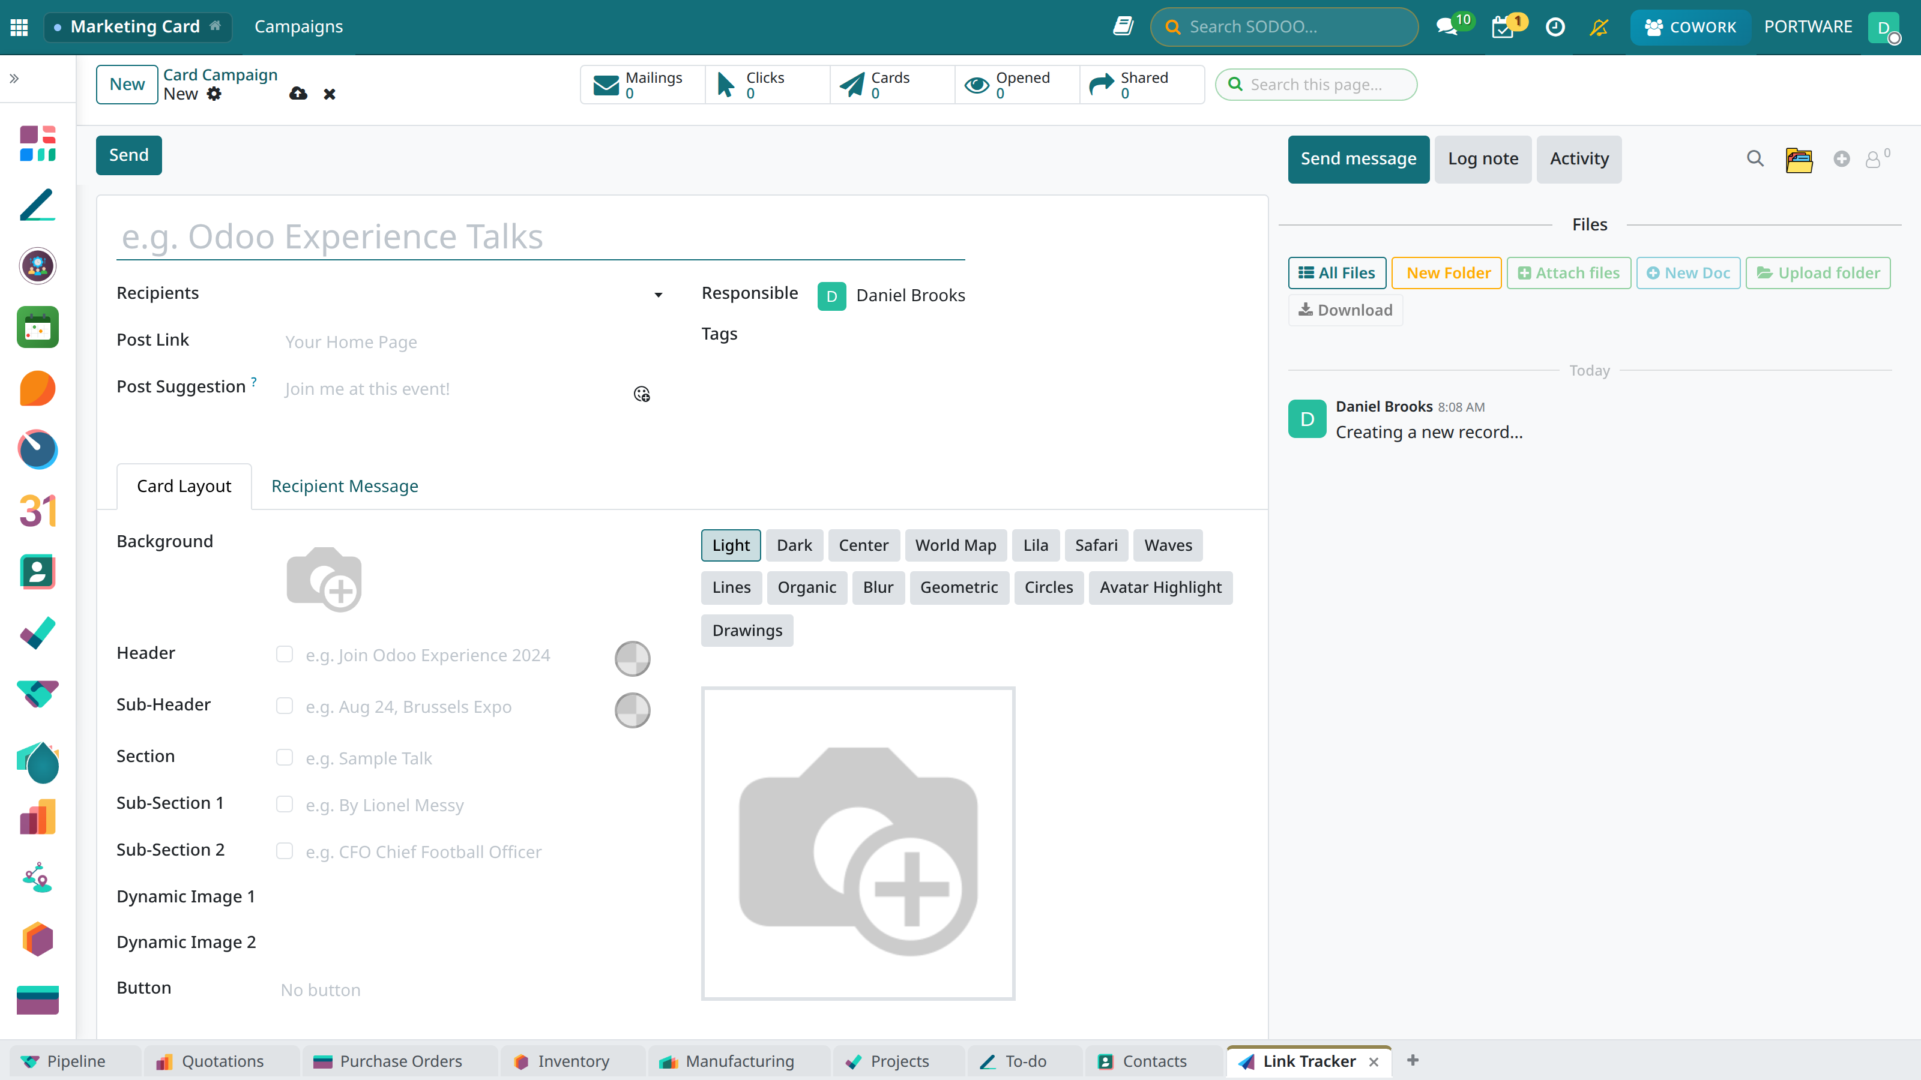Open the Sub-Header color picker swatch

coord(632,710)
